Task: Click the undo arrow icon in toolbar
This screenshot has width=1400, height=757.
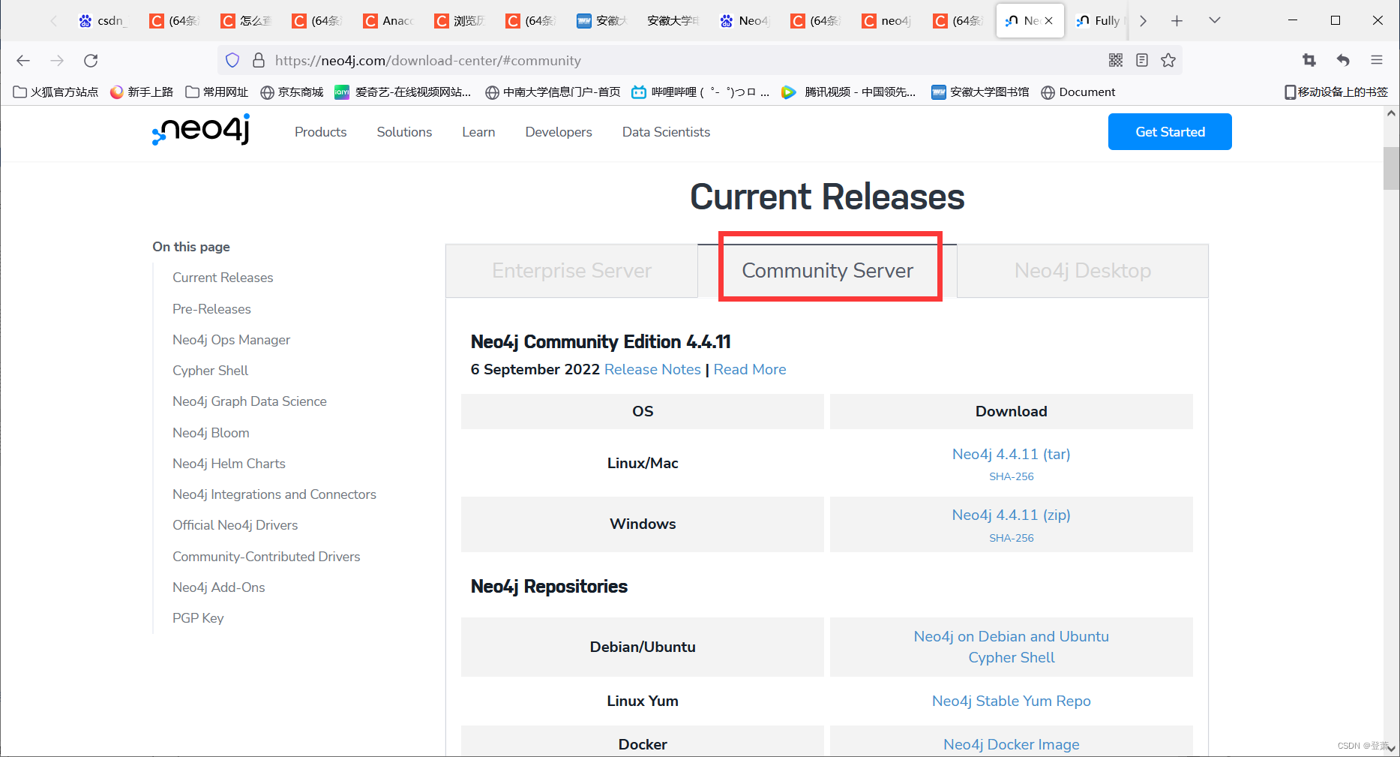Action: [x=1343, y=61]
